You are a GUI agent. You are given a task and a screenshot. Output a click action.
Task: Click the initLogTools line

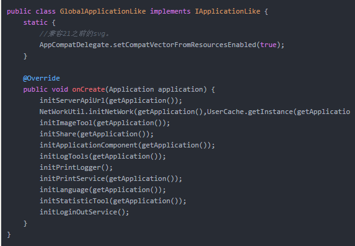[103, 156]
